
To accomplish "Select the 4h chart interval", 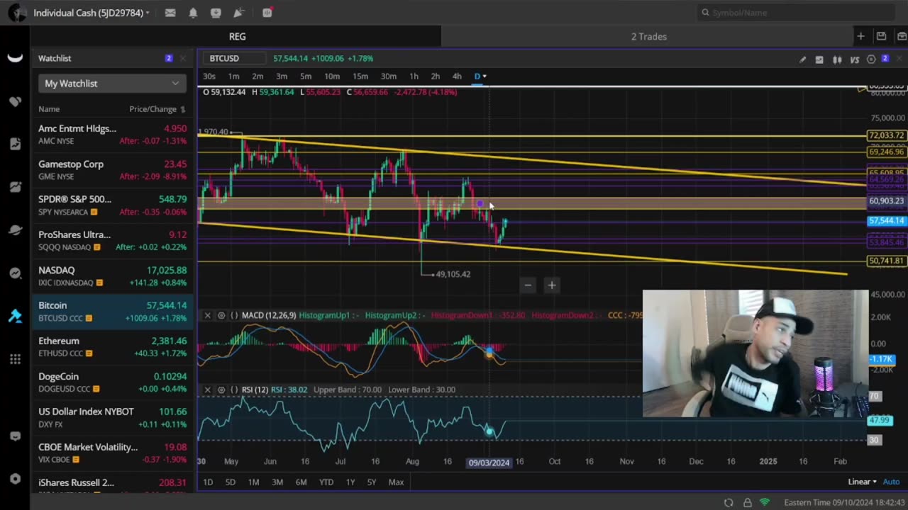I will (x=457, y=76).
